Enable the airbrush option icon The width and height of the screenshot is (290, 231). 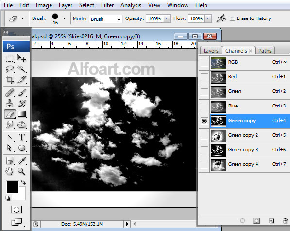221,18
